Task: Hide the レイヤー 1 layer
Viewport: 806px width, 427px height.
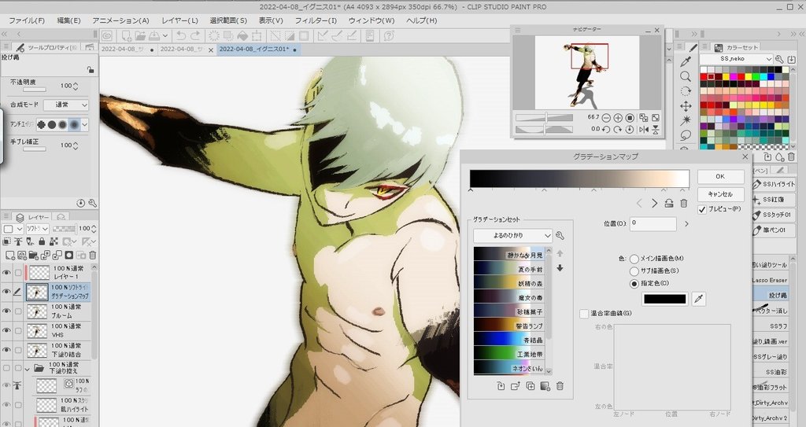Action: coord(6,272)
